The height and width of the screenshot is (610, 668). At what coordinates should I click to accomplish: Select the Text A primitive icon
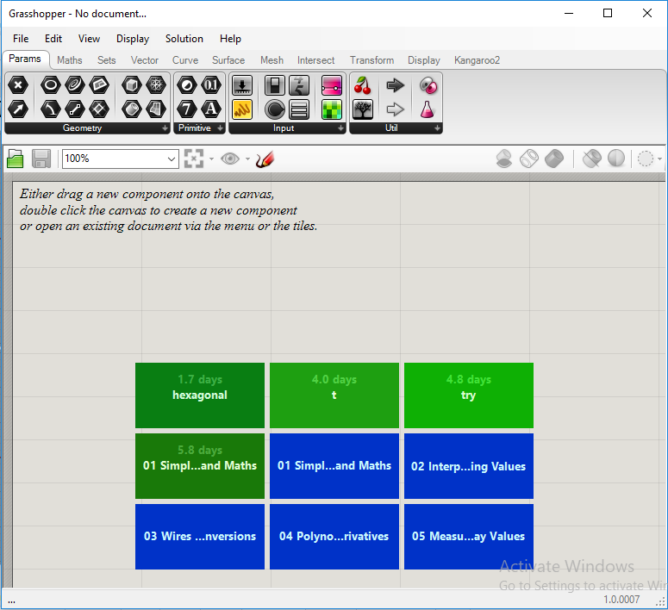tap(211, 109)
